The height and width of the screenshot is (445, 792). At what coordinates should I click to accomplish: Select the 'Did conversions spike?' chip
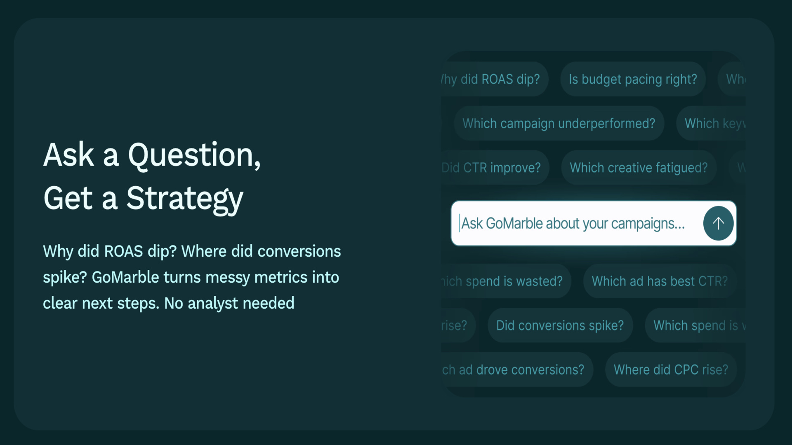pyautogui.click(x=560, y=325)
